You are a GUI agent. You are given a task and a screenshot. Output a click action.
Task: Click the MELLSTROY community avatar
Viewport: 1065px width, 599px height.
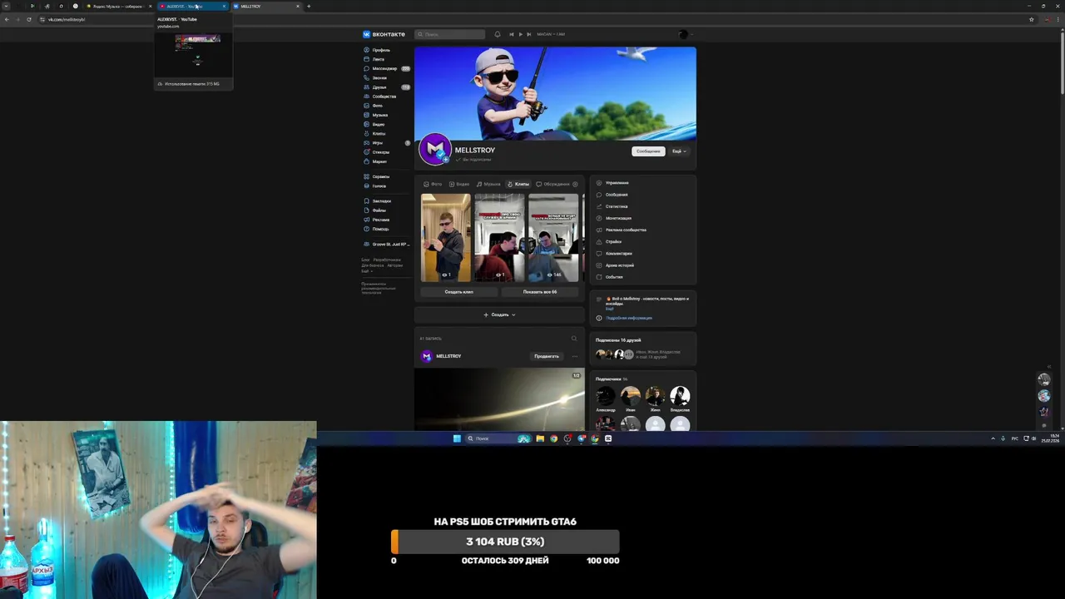(434, 150)
